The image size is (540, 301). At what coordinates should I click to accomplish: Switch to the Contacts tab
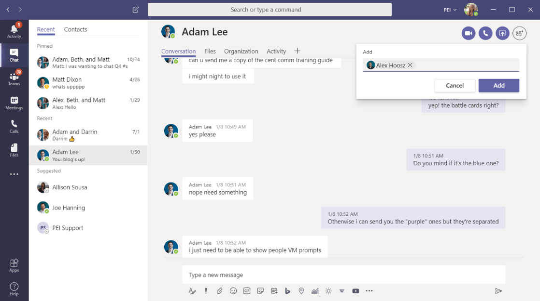point(75,29)
